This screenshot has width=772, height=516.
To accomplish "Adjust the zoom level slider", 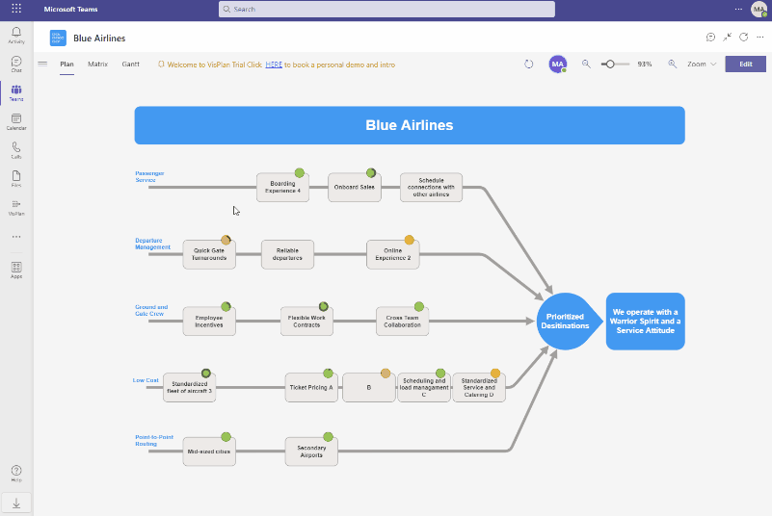I will click(x=615, y=64).
